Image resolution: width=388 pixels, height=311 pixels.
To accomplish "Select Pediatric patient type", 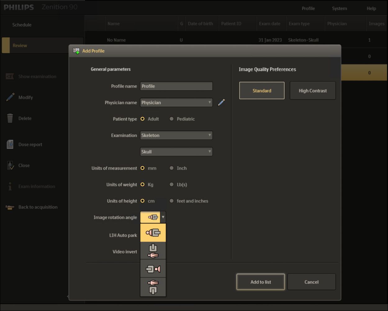I will click(171, 119).
